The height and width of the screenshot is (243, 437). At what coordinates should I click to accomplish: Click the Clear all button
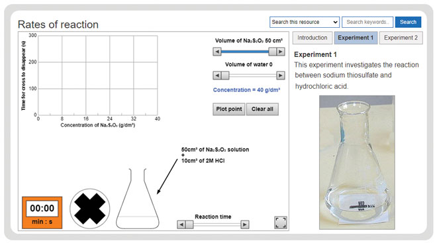tap(262, 109)
